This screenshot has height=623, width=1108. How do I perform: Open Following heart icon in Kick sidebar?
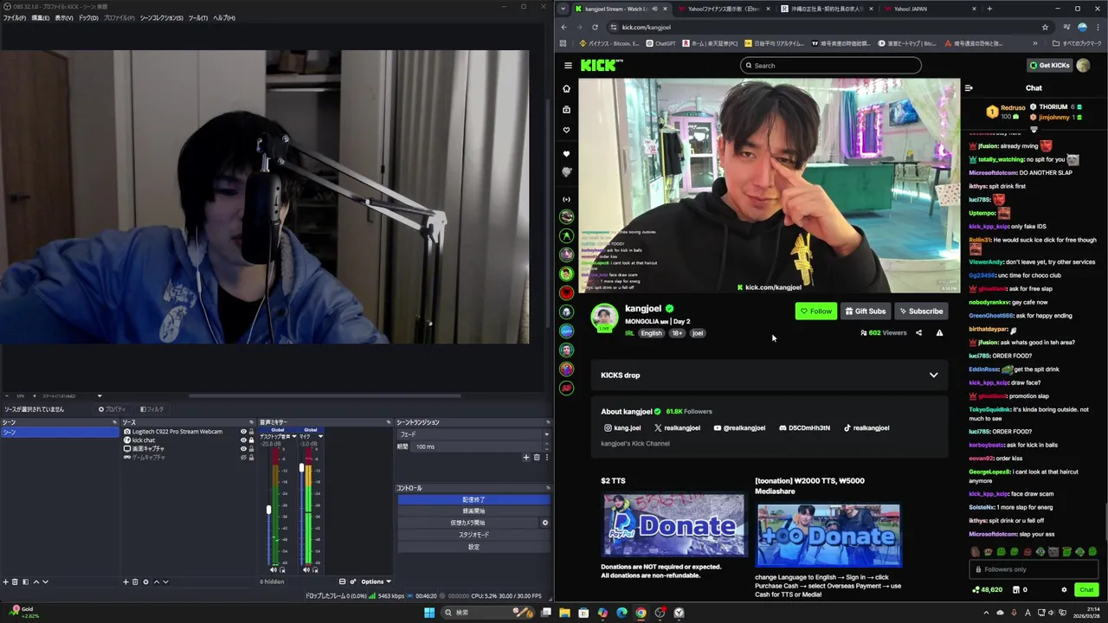[x=566, y=130]
